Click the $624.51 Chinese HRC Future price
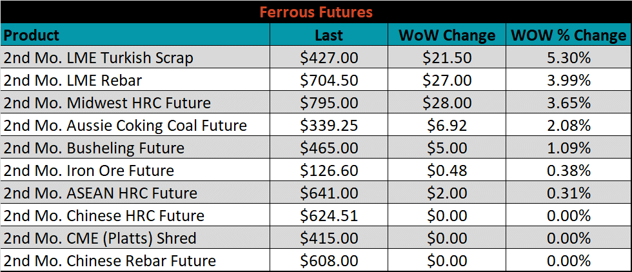632x272 pixels. [329, 215]
